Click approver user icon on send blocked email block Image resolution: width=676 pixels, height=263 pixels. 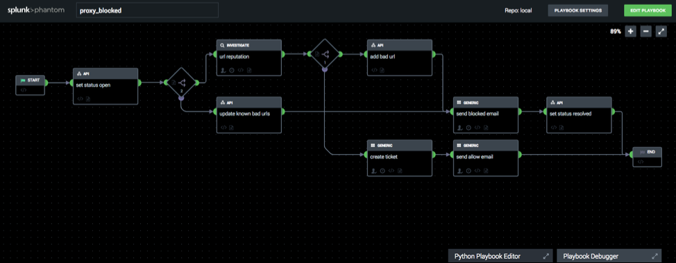[x=460, y=128]
